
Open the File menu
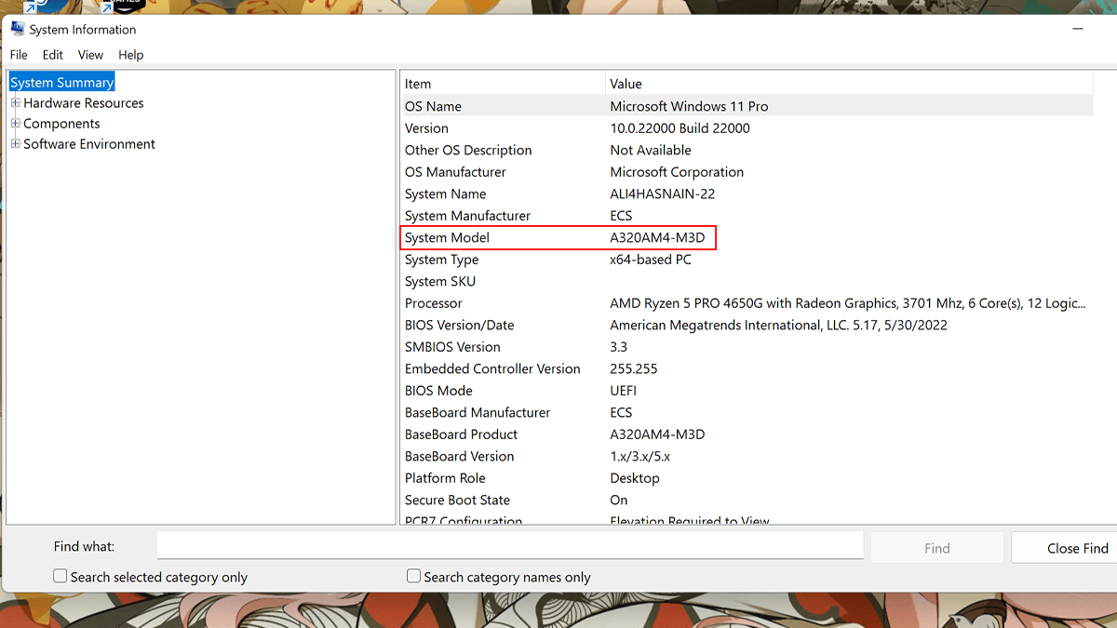[x=19, y=55]
